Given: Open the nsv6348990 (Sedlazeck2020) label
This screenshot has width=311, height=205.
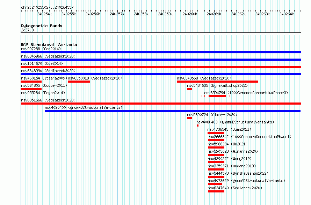Looking at the screenshot, I should [48, 71].
